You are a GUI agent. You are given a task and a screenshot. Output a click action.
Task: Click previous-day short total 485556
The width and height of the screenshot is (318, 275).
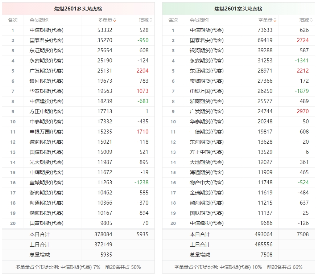pos(264,245)
